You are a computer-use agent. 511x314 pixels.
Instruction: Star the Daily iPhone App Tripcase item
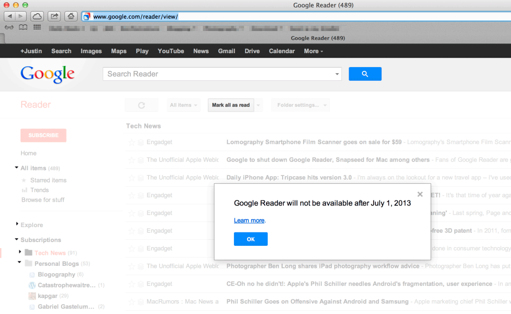(132, 178)
